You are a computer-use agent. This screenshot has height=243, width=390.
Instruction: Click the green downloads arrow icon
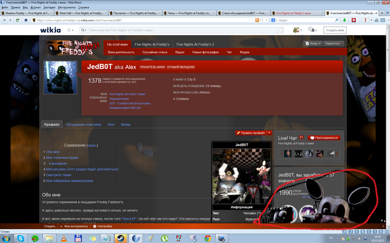344,20
